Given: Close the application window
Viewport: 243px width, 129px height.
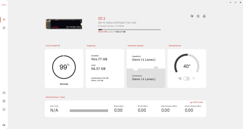Looking at the screenshot, I should tap(240, 3).
